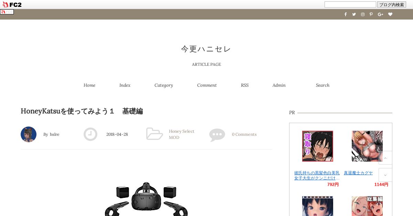Click the author name hslre
Viewport: 413px width, 216px height.
coord(55,134)
